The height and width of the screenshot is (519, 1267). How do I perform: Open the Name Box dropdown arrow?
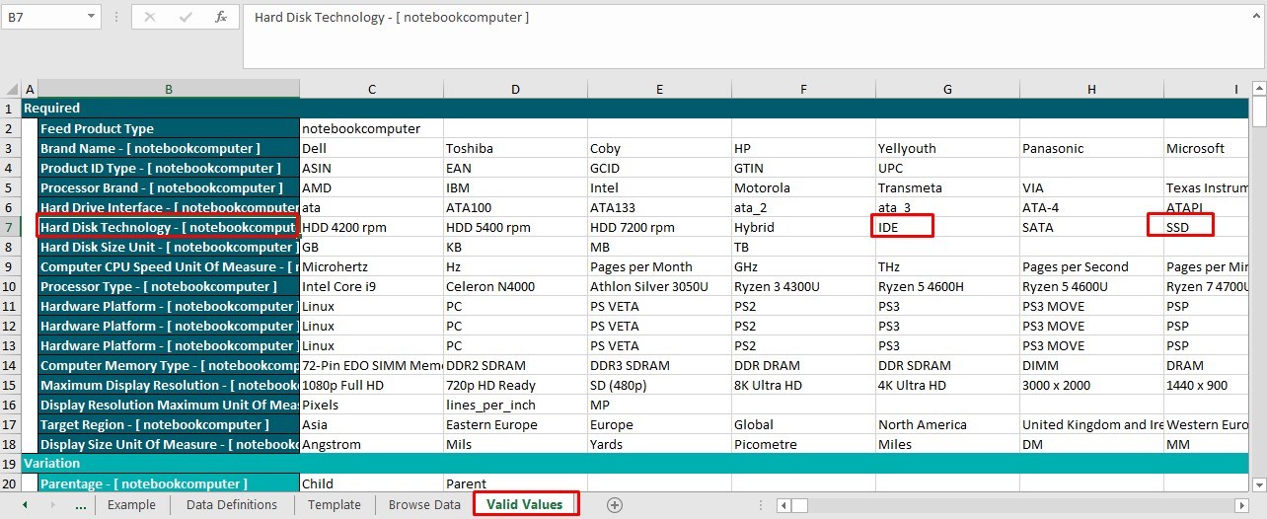tap(92, 17)
